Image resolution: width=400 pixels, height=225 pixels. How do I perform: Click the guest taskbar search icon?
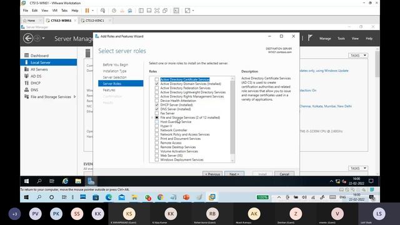point(39,181)
